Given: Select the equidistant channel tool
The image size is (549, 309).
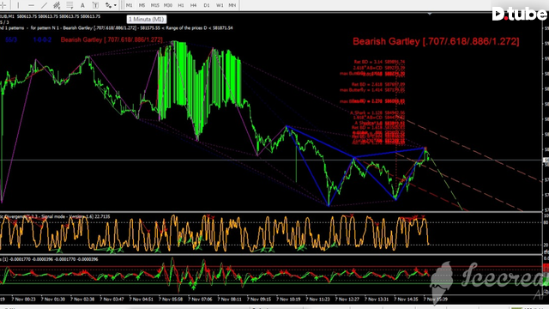Looking at the screenshot, I should pyautogui.click(x=57, y=5).
